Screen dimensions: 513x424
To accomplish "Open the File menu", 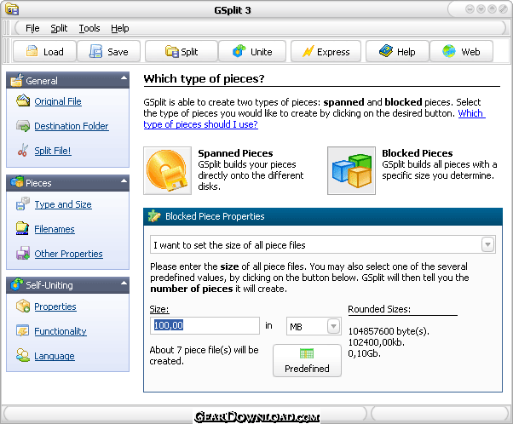I will (32, 28).
